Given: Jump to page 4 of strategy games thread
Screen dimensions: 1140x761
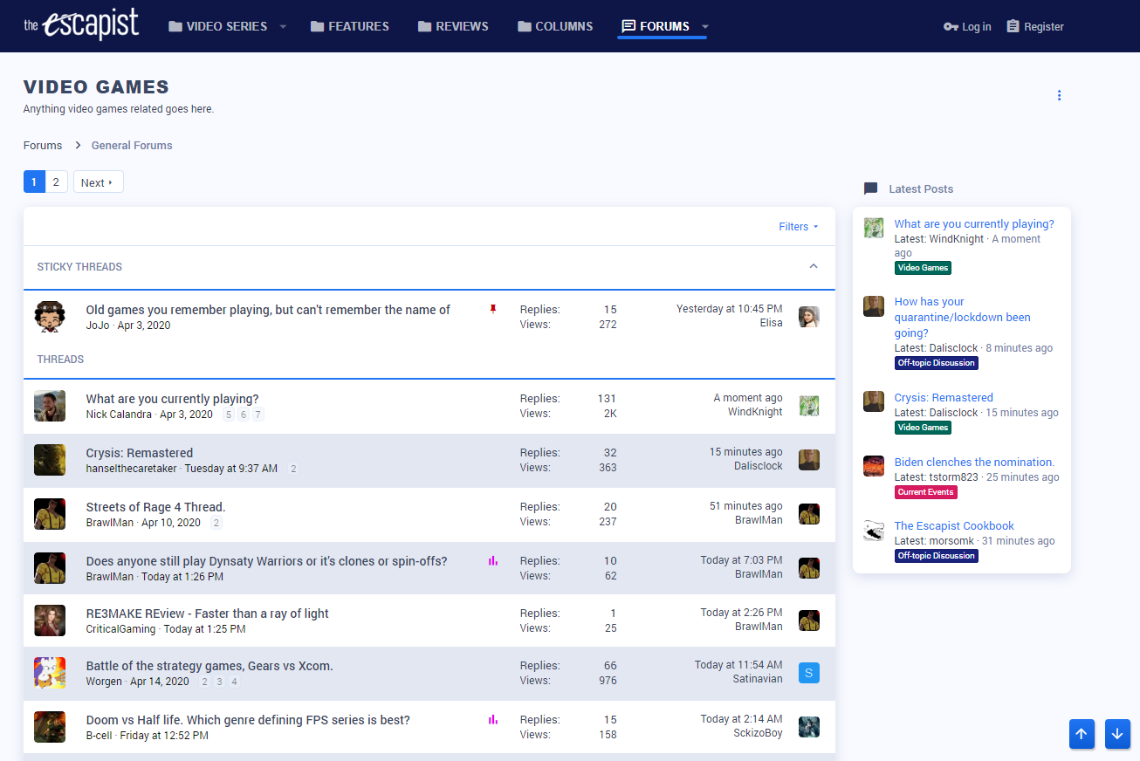Looking at the screenshot, I should tap(234, 682).
